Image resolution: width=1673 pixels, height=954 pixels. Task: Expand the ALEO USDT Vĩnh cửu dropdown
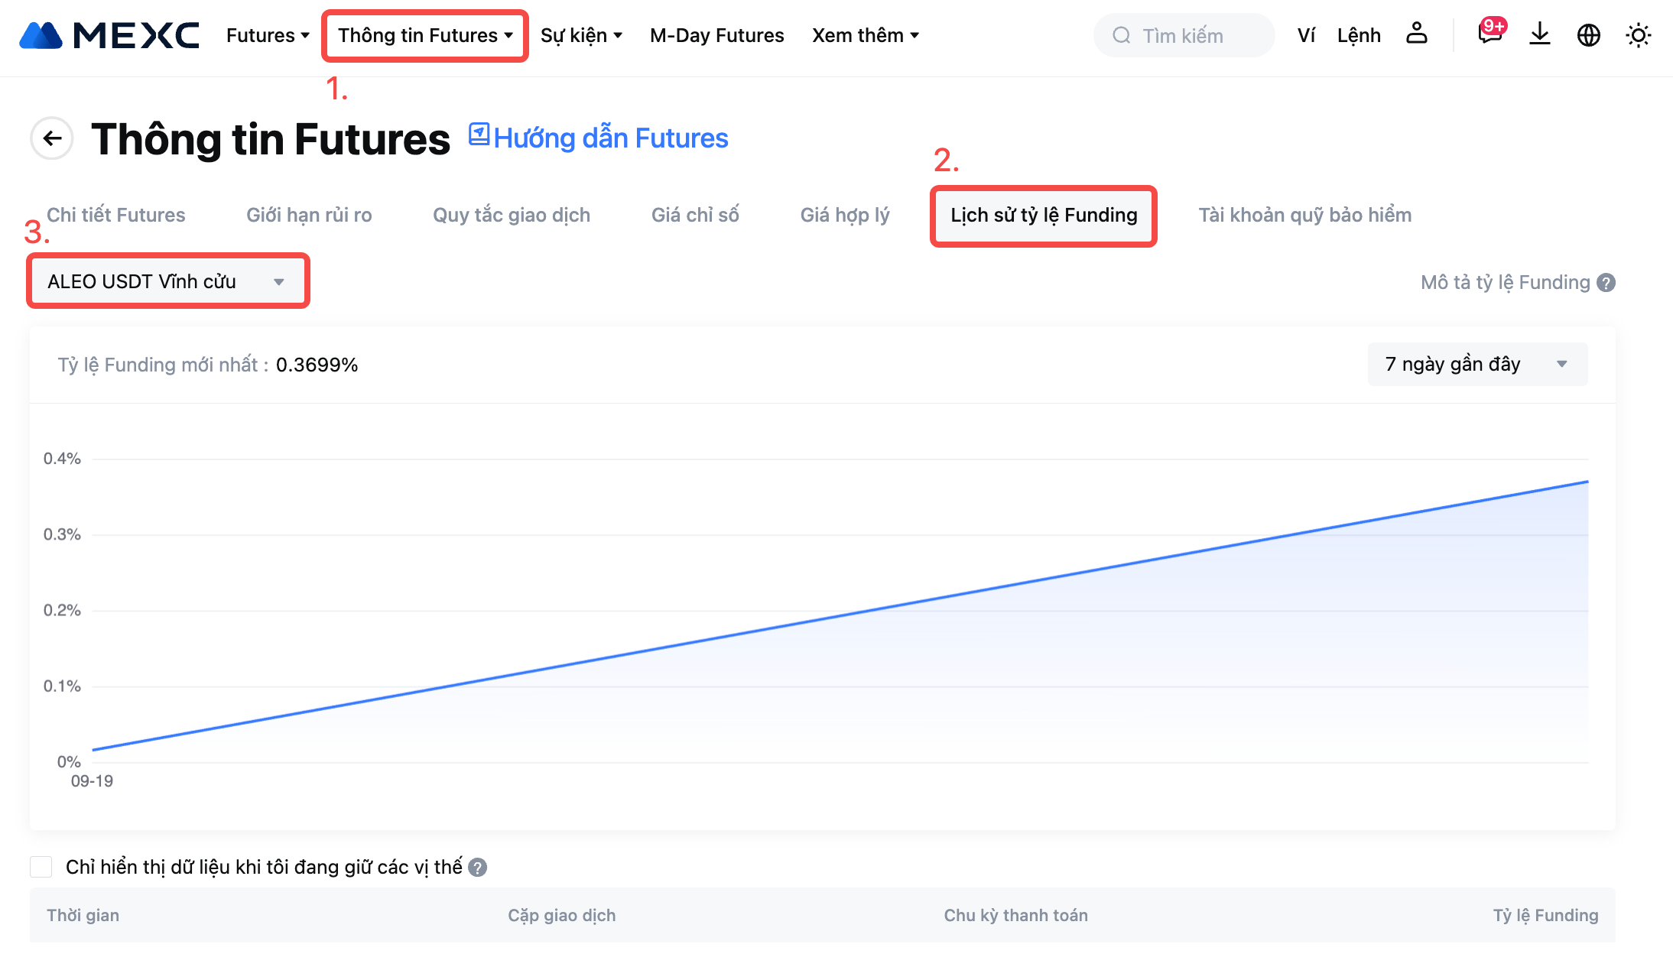pos(167,281)
